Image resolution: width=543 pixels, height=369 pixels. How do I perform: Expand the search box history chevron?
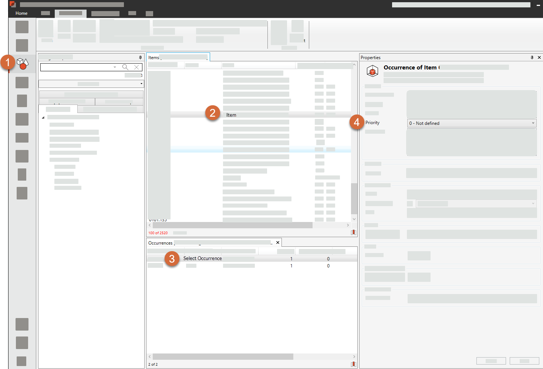tap(115, 67)
